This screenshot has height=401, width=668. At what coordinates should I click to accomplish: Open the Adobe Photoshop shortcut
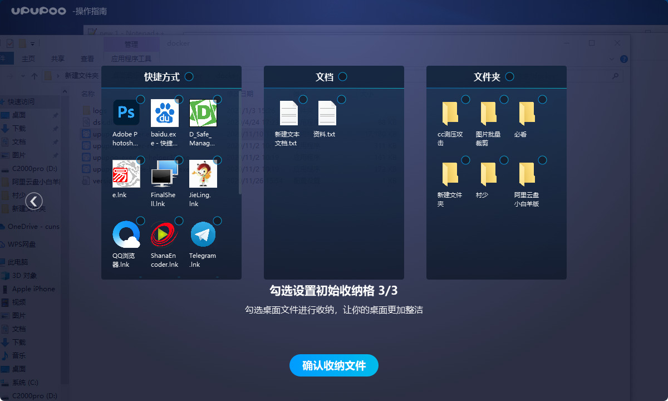pyautogui.click(x=126, y=112)
